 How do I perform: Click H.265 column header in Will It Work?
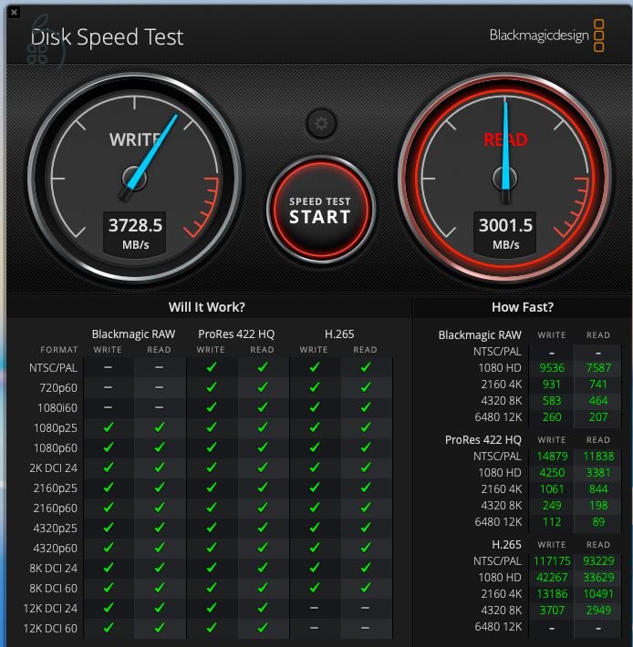(x=339, y=334)
